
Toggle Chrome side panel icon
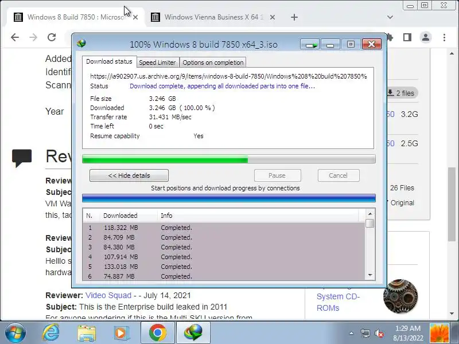click(x=407, y=37)
